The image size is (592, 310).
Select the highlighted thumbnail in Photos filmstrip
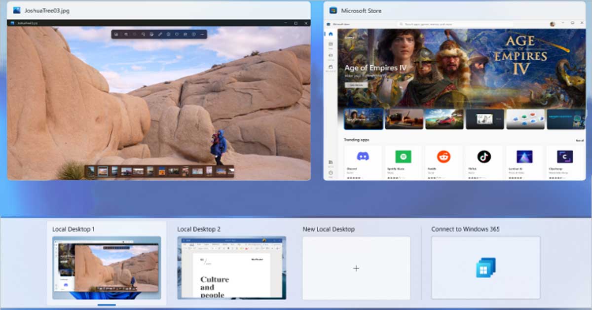[103, 171]
